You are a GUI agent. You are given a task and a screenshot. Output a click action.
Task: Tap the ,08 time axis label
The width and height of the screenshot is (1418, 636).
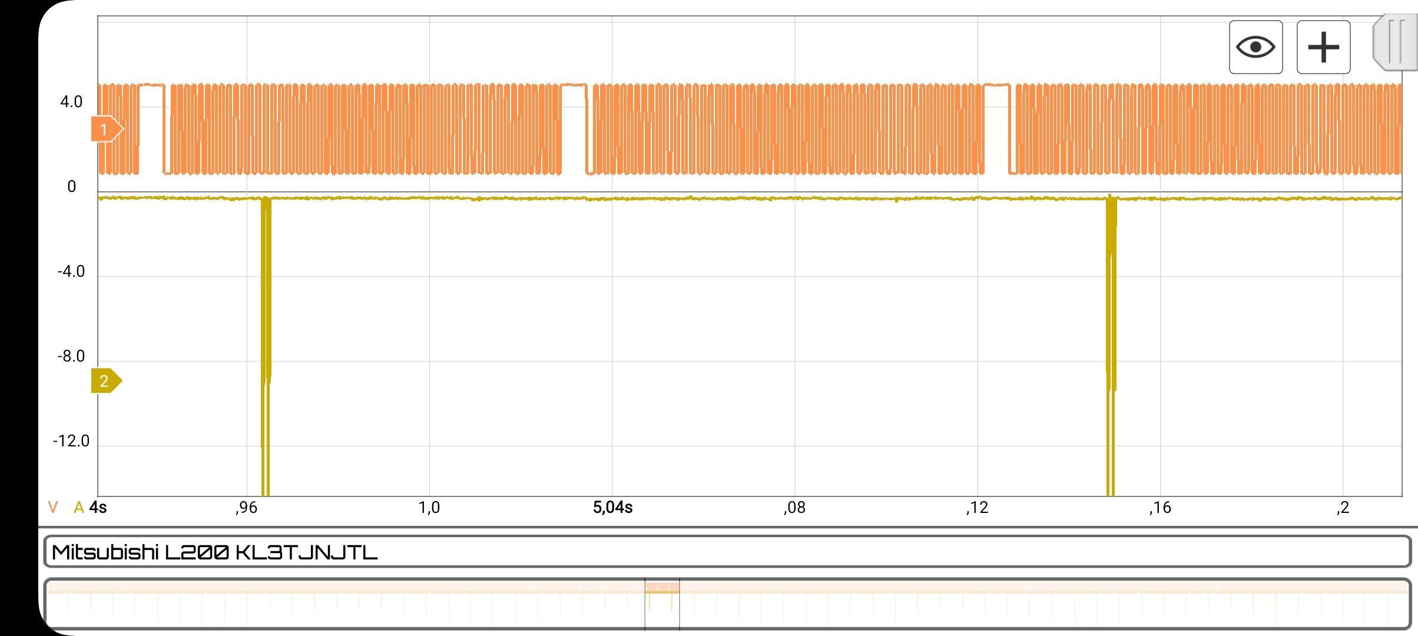pyautogui.click(x=794, y=508)
